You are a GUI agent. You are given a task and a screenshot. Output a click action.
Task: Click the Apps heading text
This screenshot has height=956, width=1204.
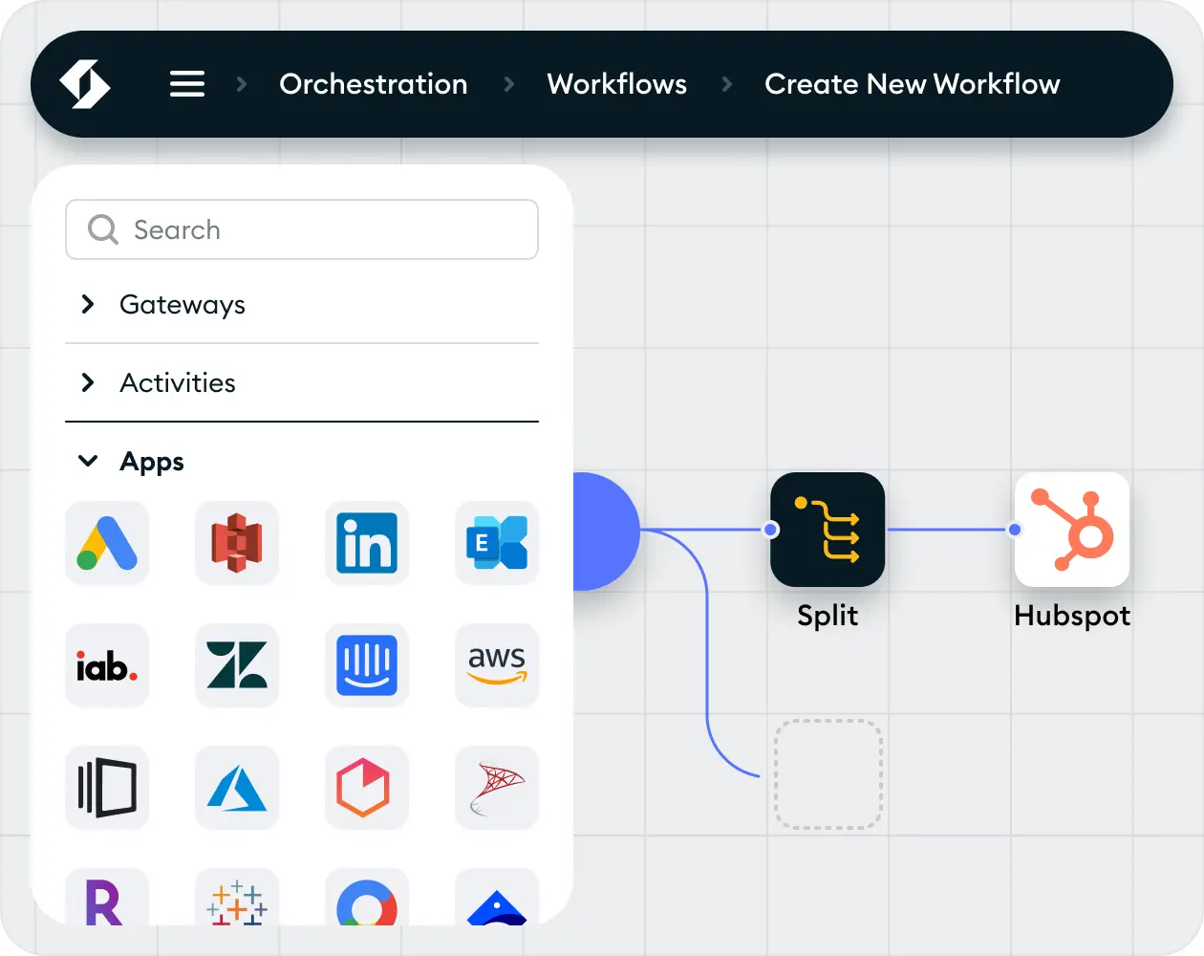click(152, 462)
